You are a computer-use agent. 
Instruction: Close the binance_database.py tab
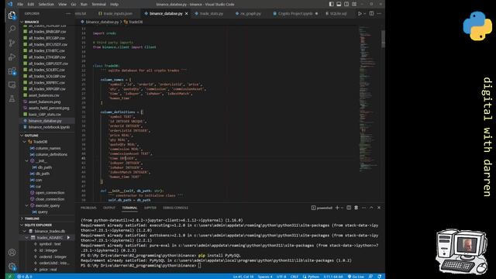pyautogui.click(x=187, y=14)
